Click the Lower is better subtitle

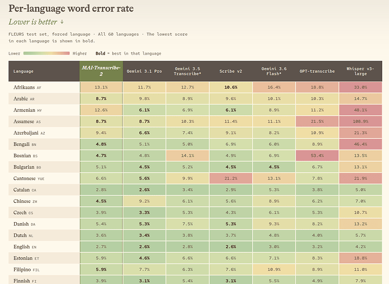[36, 22]
